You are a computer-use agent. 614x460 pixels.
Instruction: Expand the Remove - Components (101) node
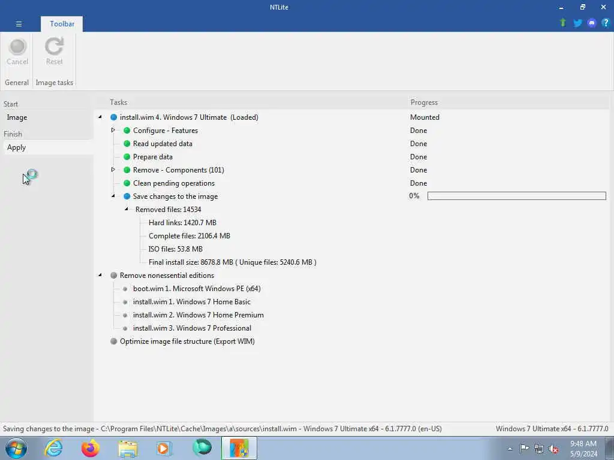pos(113,170)
